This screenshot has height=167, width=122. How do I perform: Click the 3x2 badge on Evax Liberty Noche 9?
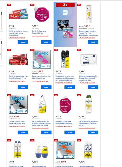tap(9, 95)
